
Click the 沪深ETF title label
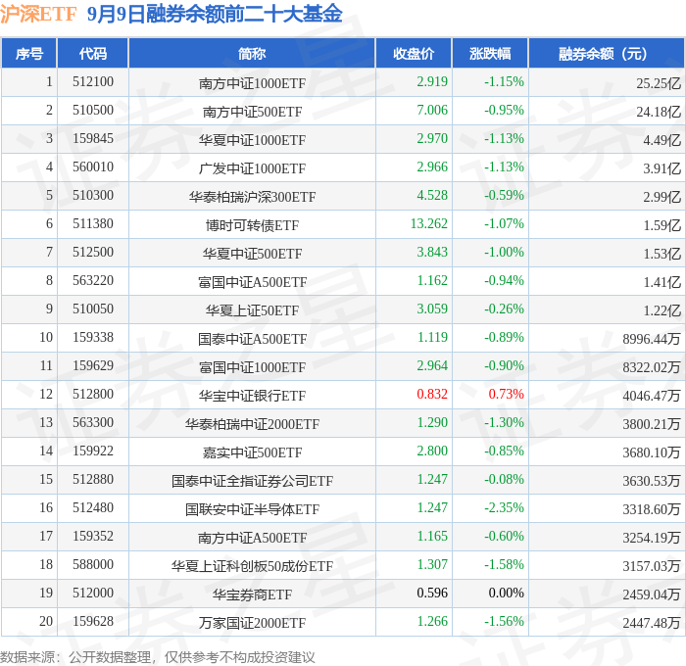pyautogui.click(x=38, y=14)
